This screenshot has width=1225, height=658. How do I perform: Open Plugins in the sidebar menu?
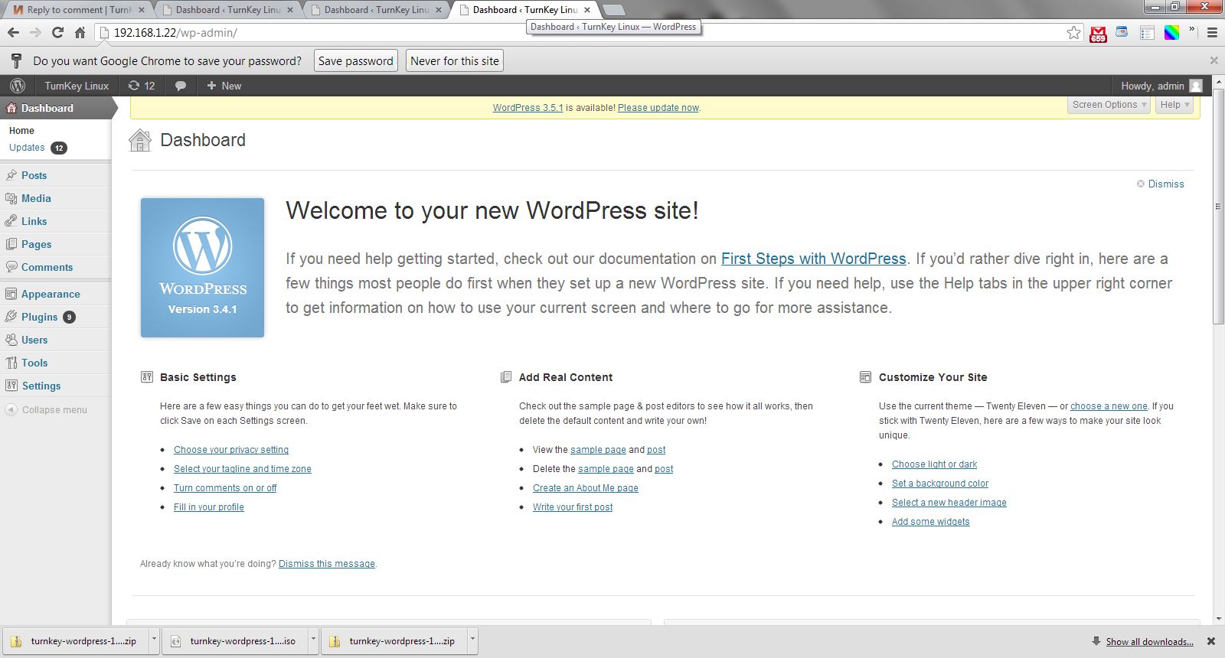click(39, 317)
